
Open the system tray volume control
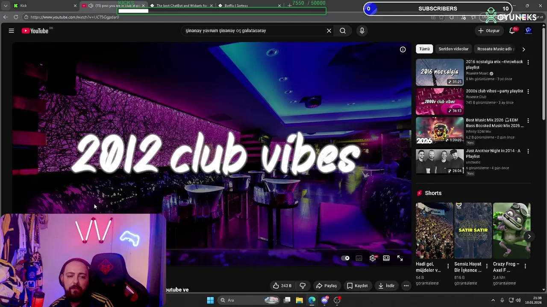coord(518,300)
